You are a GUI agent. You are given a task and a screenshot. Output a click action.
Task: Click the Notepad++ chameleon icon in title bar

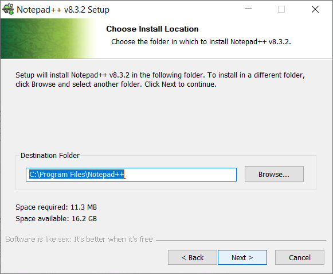(x=8, y=9)
